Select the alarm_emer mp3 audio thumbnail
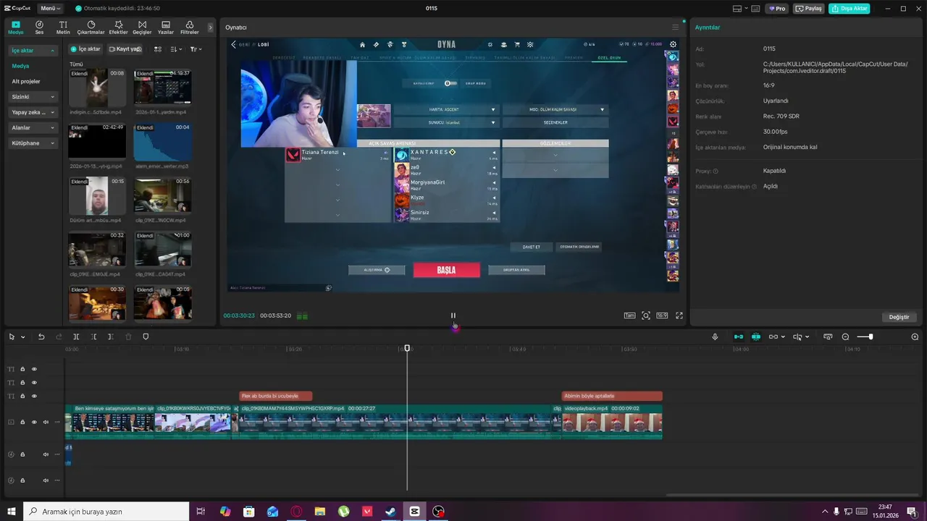This screenshot has height=521, width=927. tap(163, 142)
